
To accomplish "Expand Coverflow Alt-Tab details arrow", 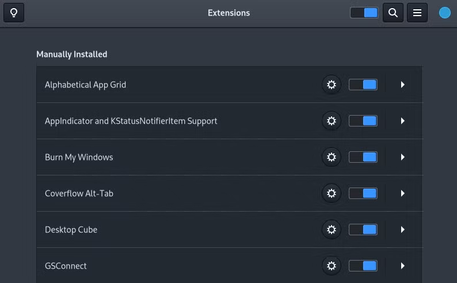I will tap(402, 193).
